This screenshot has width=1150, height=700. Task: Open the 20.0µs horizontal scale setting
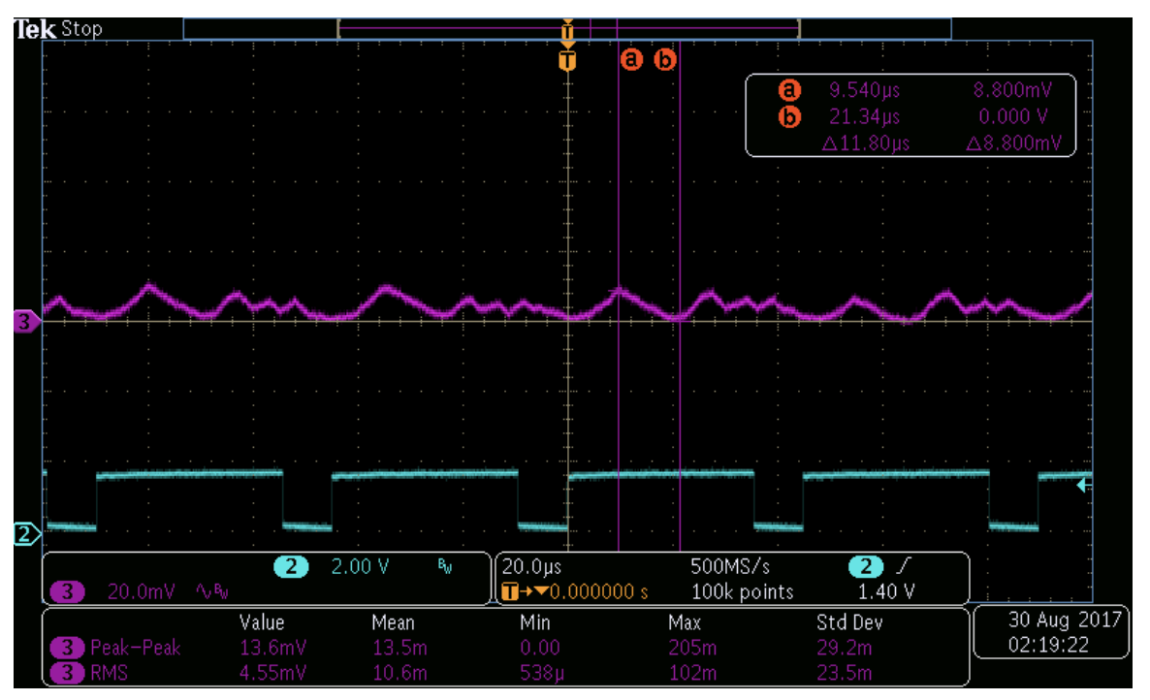531,567
